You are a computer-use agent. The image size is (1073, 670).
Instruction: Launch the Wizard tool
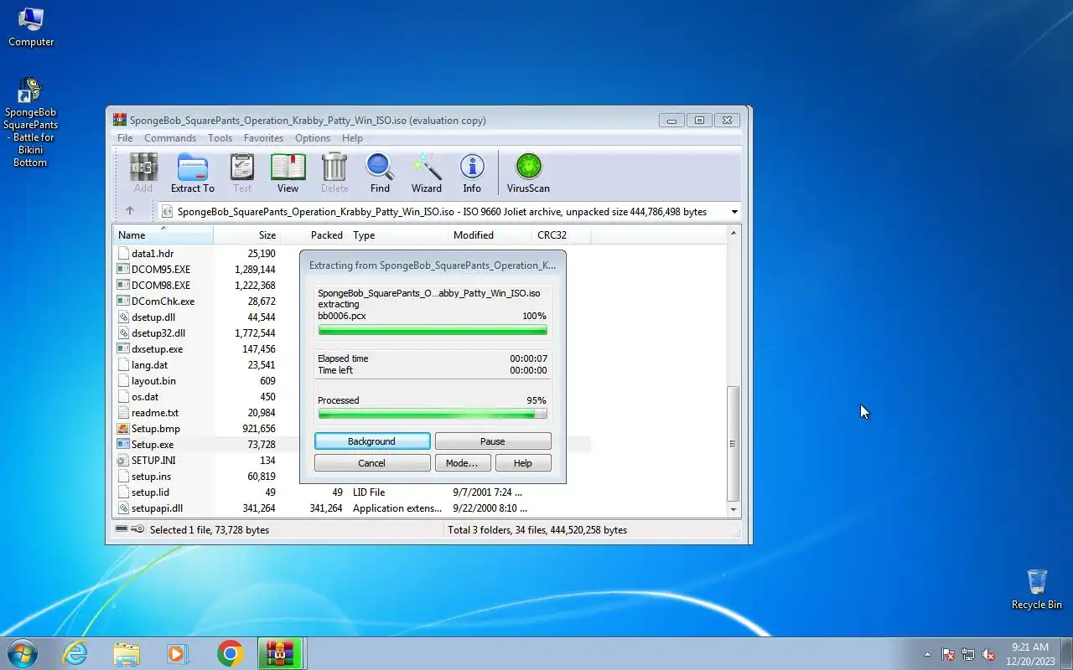click(427, 173)
